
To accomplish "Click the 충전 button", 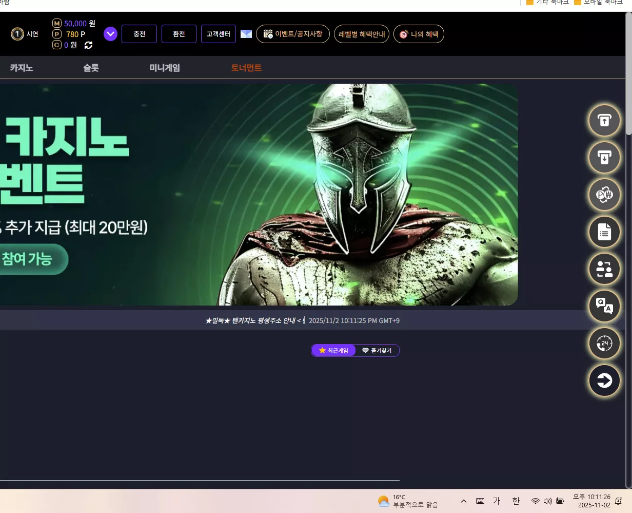I will click(x=139, y=34).
